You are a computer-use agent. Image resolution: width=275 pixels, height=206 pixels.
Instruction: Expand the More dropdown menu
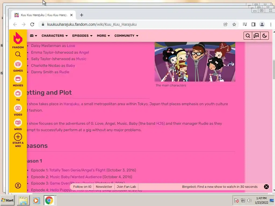pyautogui.click(x=103, y=36)
